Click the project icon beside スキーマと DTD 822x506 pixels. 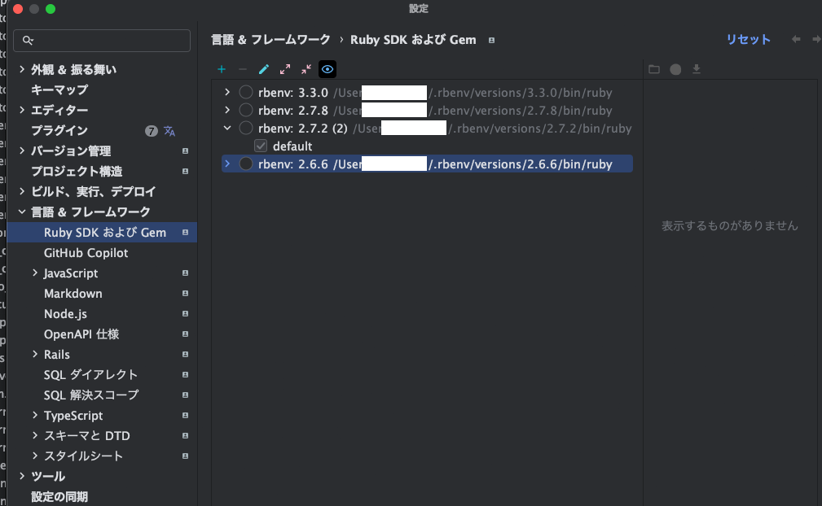(185, 435)
